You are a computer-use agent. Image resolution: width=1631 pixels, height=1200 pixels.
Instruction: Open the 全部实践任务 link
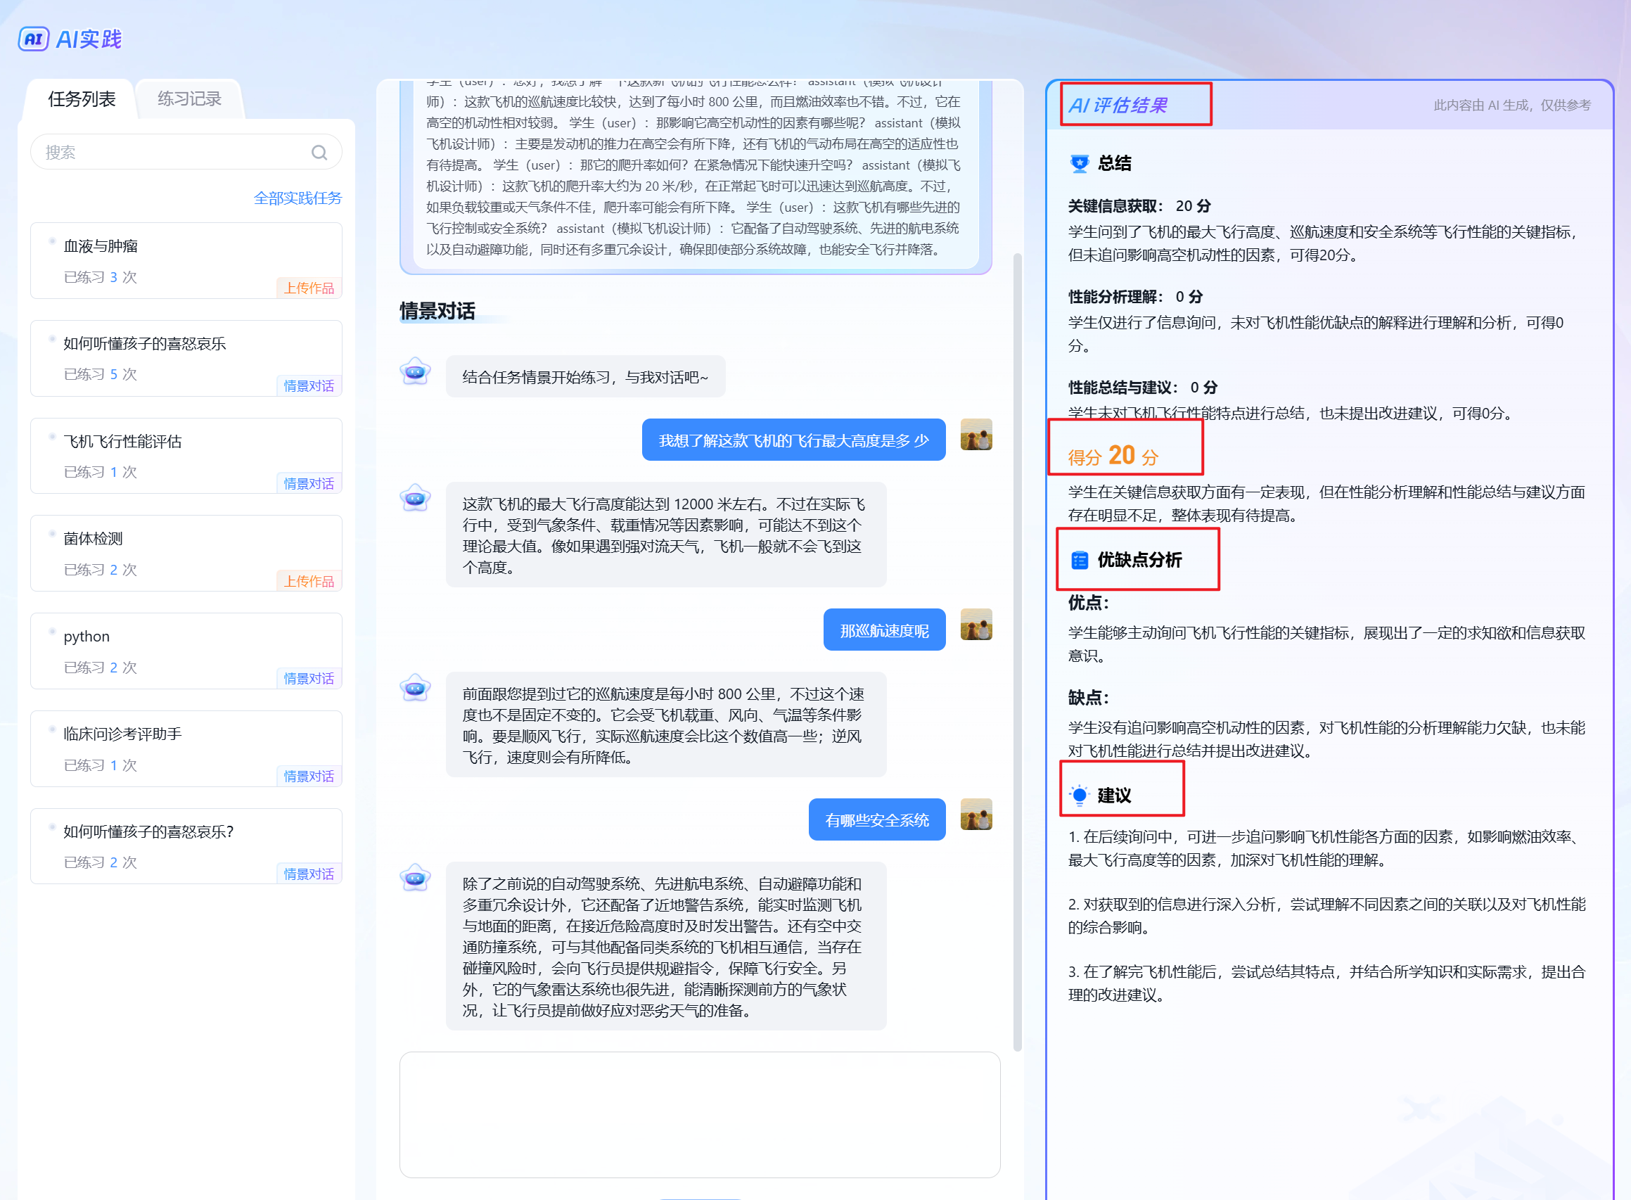pyautogui.click(x=297, y=198)
